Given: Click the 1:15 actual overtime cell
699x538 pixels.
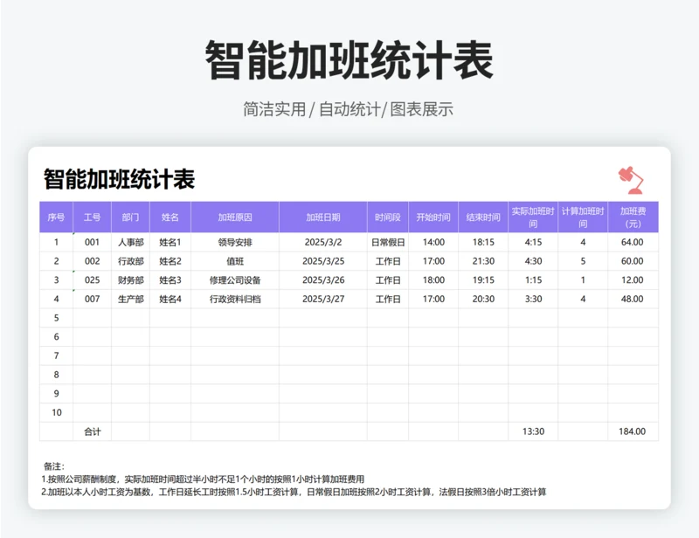Looking at the screenshot, I should 533,280.
